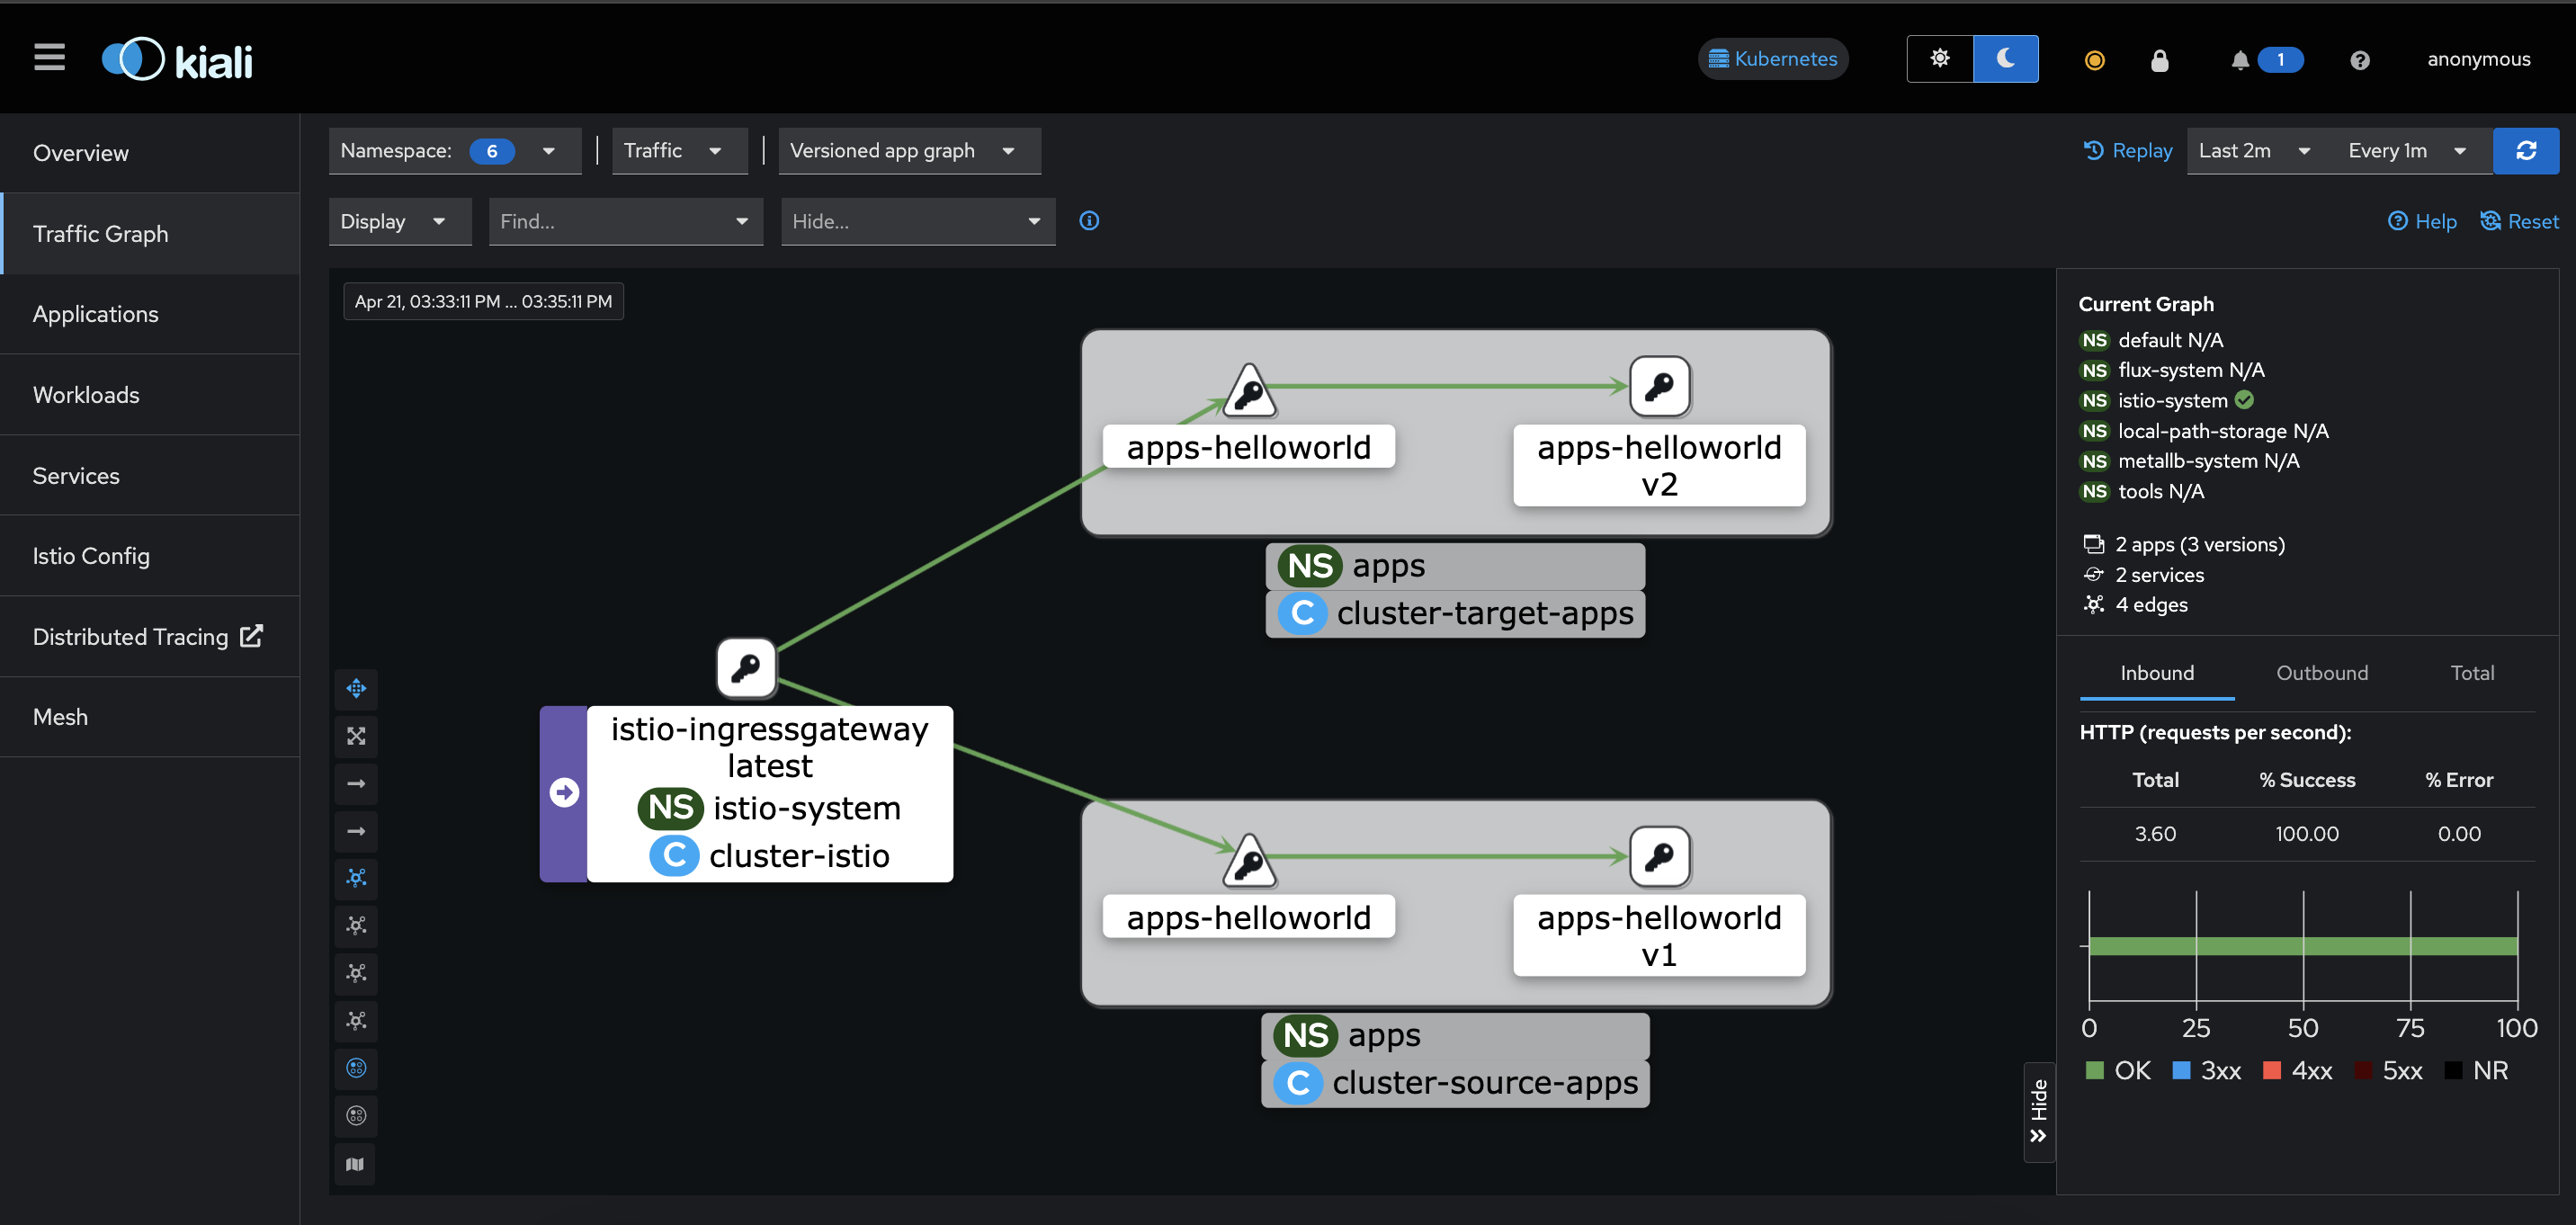This screenshot has width=2576, height=1225.
Task: Click the mTLS lock icon in the header
Action: [x=2159, y=60]
